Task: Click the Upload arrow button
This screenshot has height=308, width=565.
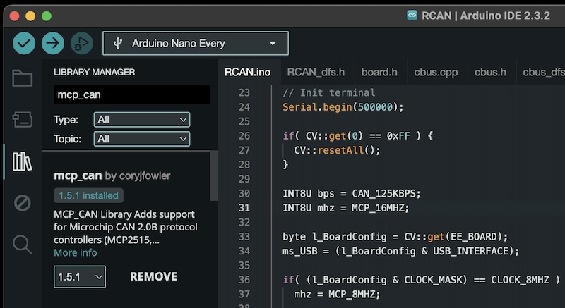Action: (x=52, y=43)
